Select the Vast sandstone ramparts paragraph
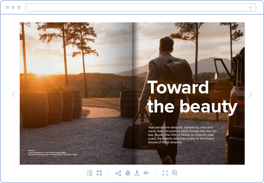 [182, 135]
